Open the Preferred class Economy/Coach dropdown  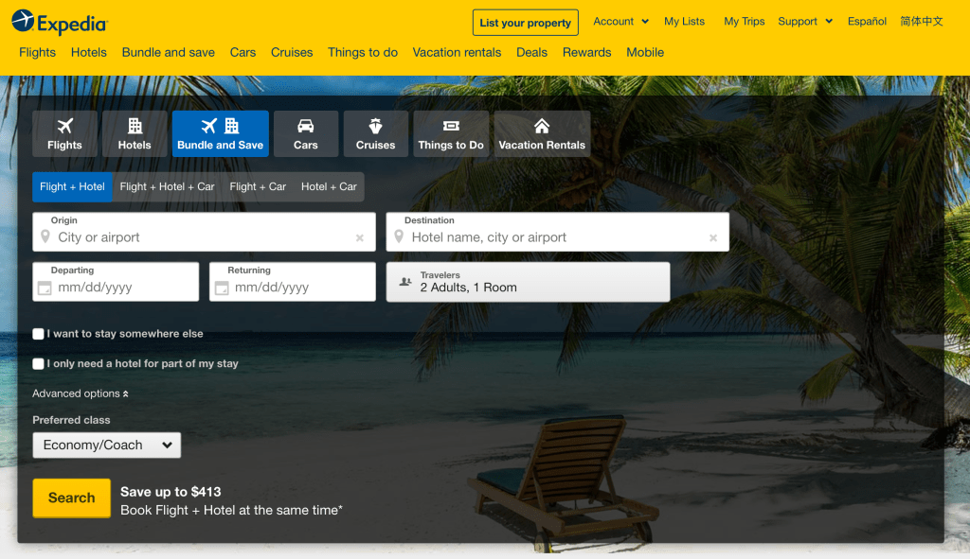click(x=106, y=445)
